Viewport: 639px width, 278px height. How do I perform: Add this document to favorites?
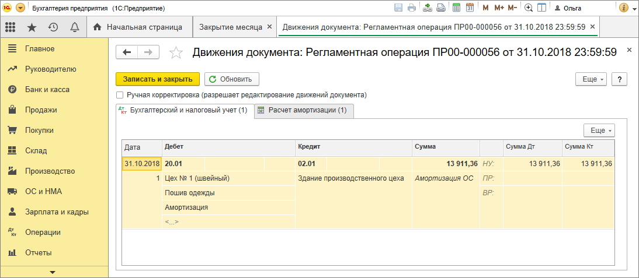(175, 52)
